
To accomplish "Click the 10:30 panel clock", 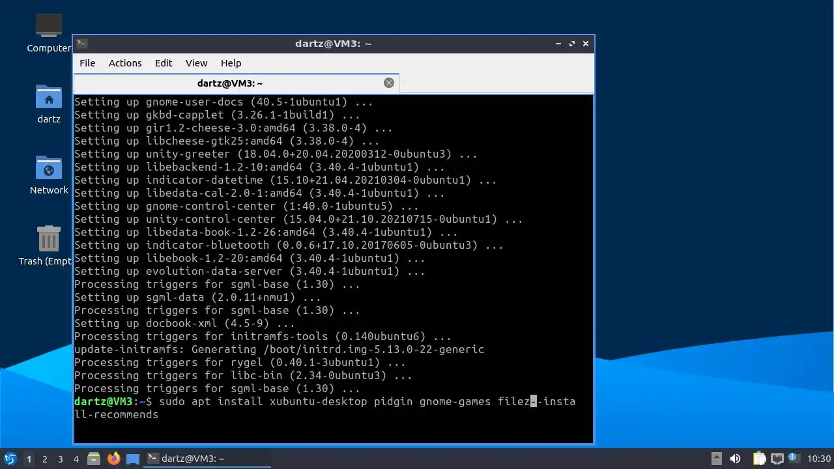I will [x=819, y=459].
